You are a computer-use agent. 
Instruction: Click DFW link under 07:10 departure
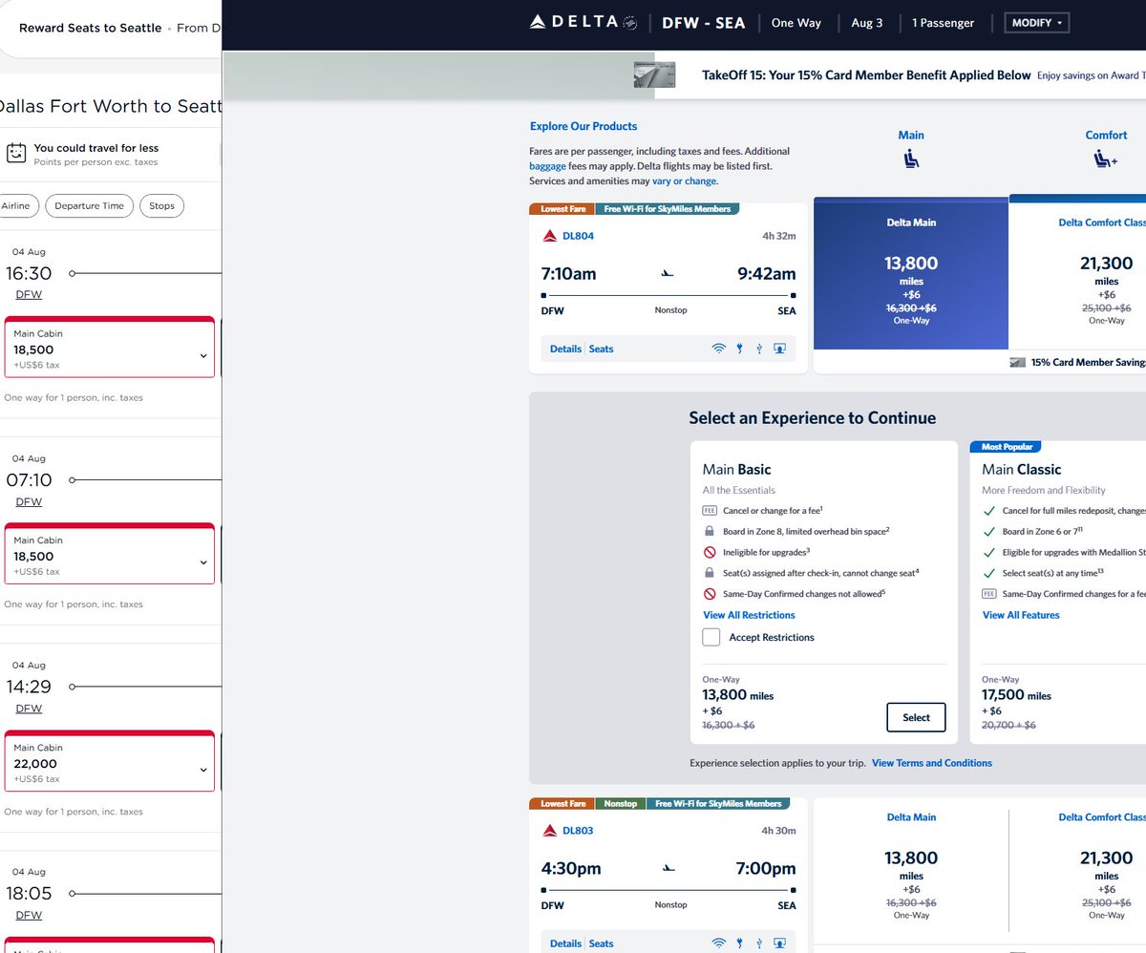(29, 502)
